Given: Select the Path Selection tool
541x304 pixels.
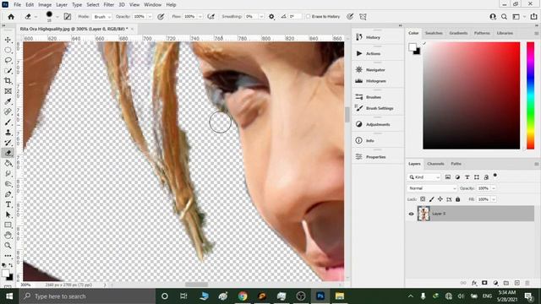Looking at the screenshot, I should tap(8, 214).
